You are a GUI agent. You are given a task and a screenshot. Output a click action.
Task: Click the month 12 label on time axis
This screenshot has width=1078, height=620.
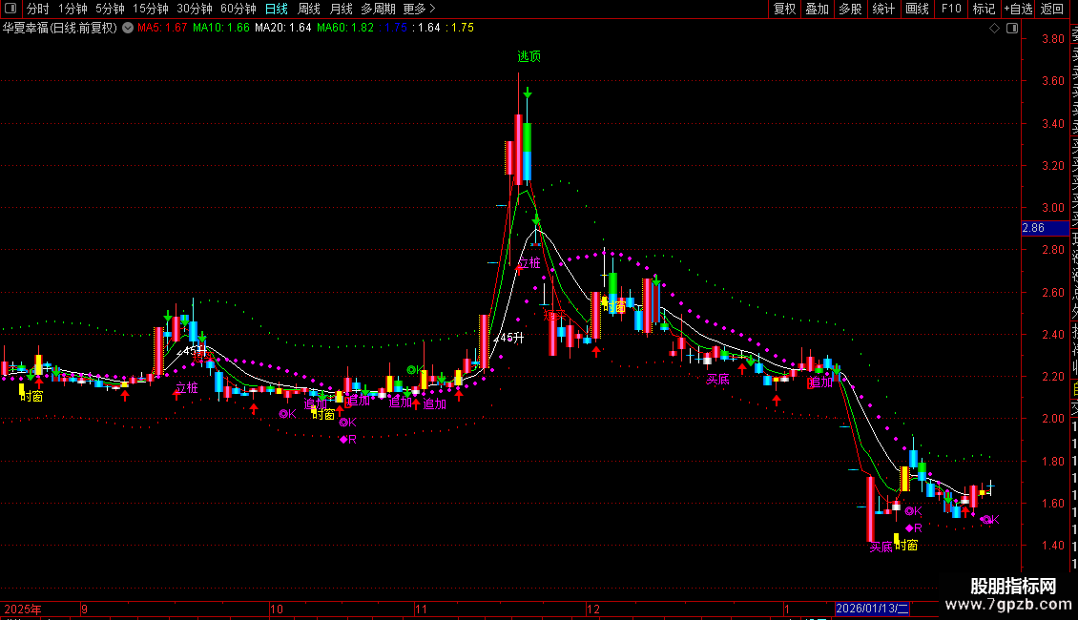pyautogui.click(x=592, y=609)
